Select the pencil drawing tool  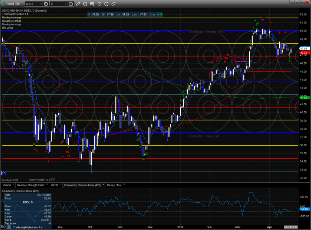coord(78,4)
